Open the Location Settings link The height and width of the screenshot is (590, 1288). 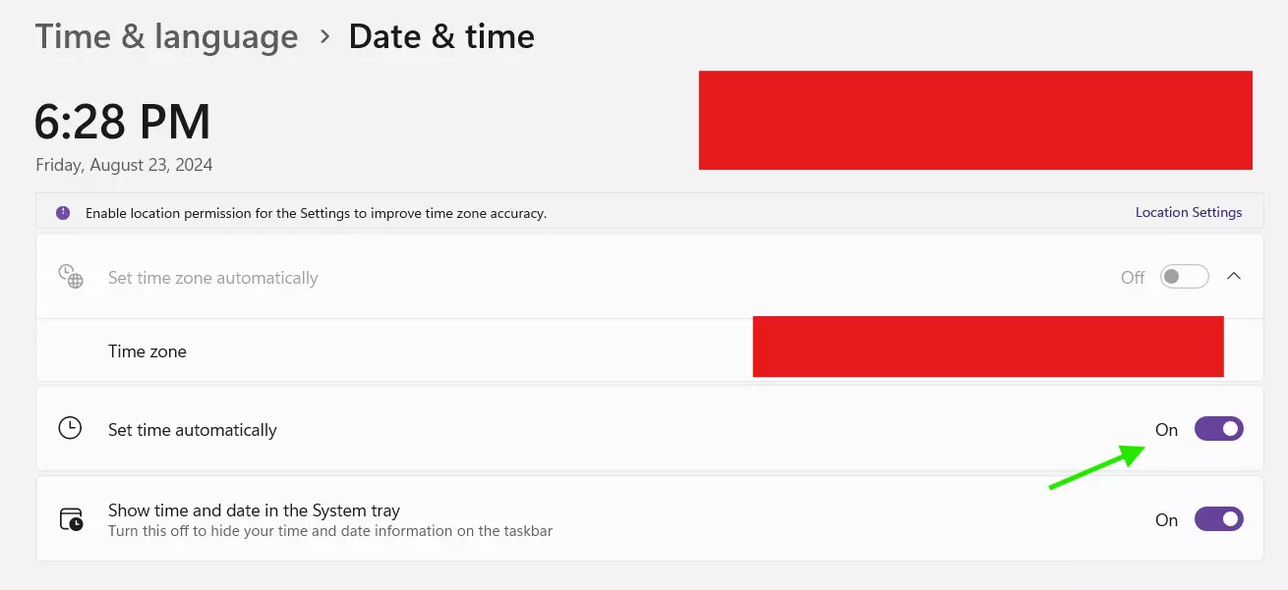pyautogui.click(x=1188, y=212)
